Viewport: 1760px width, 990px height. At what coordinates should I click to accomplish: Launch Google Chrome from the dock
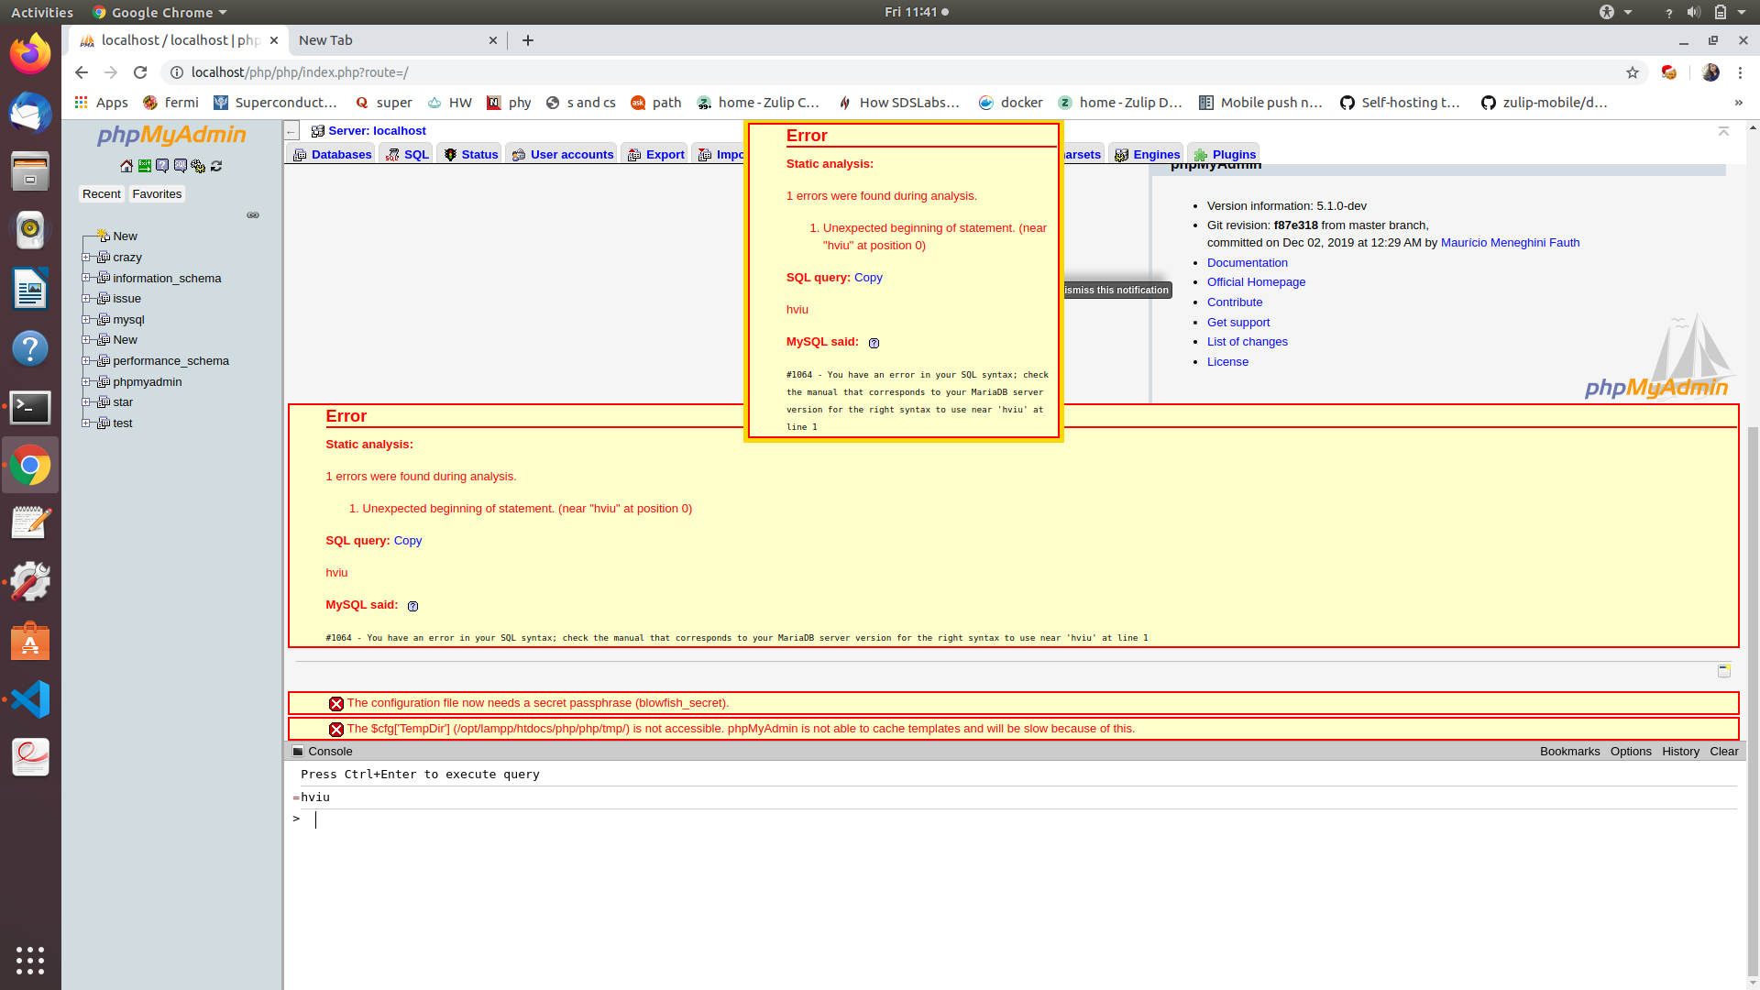click(30, 465)
